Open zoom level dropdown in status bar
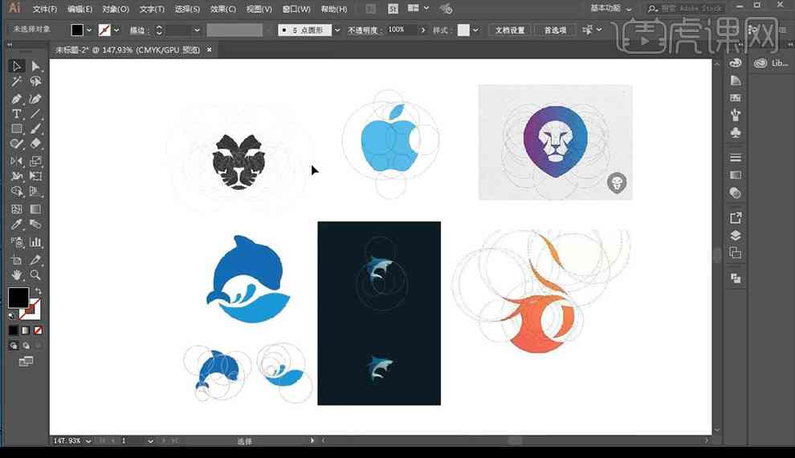Viewport: 795px width, 458px height. (x=88, y=441)
